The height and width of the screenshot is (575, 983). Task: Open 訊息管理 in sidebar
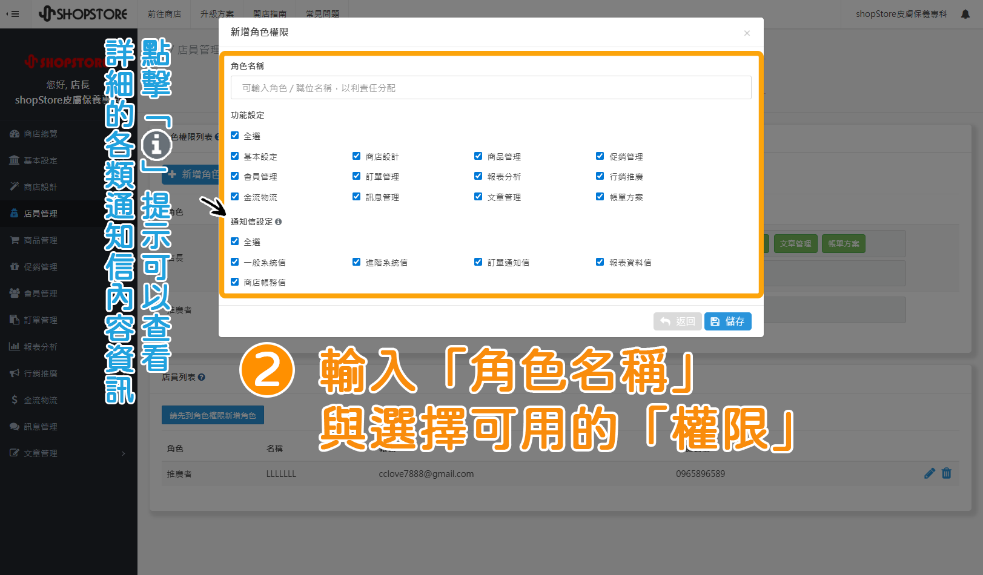41,427
